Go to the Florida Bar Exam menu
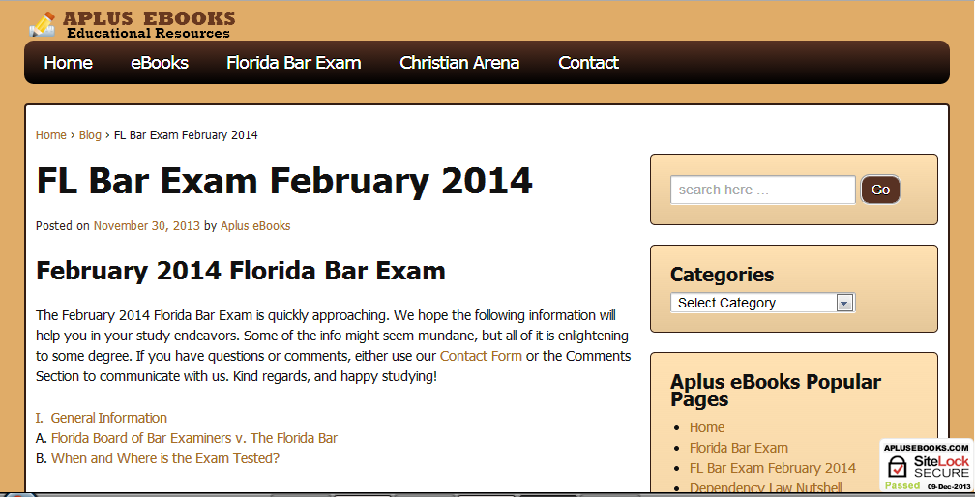 (x=293, y=63)
